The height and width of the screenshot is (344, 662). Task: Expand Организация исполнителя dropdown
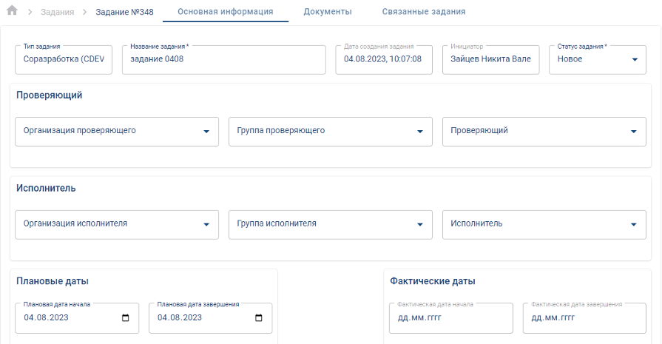[206, 225]
